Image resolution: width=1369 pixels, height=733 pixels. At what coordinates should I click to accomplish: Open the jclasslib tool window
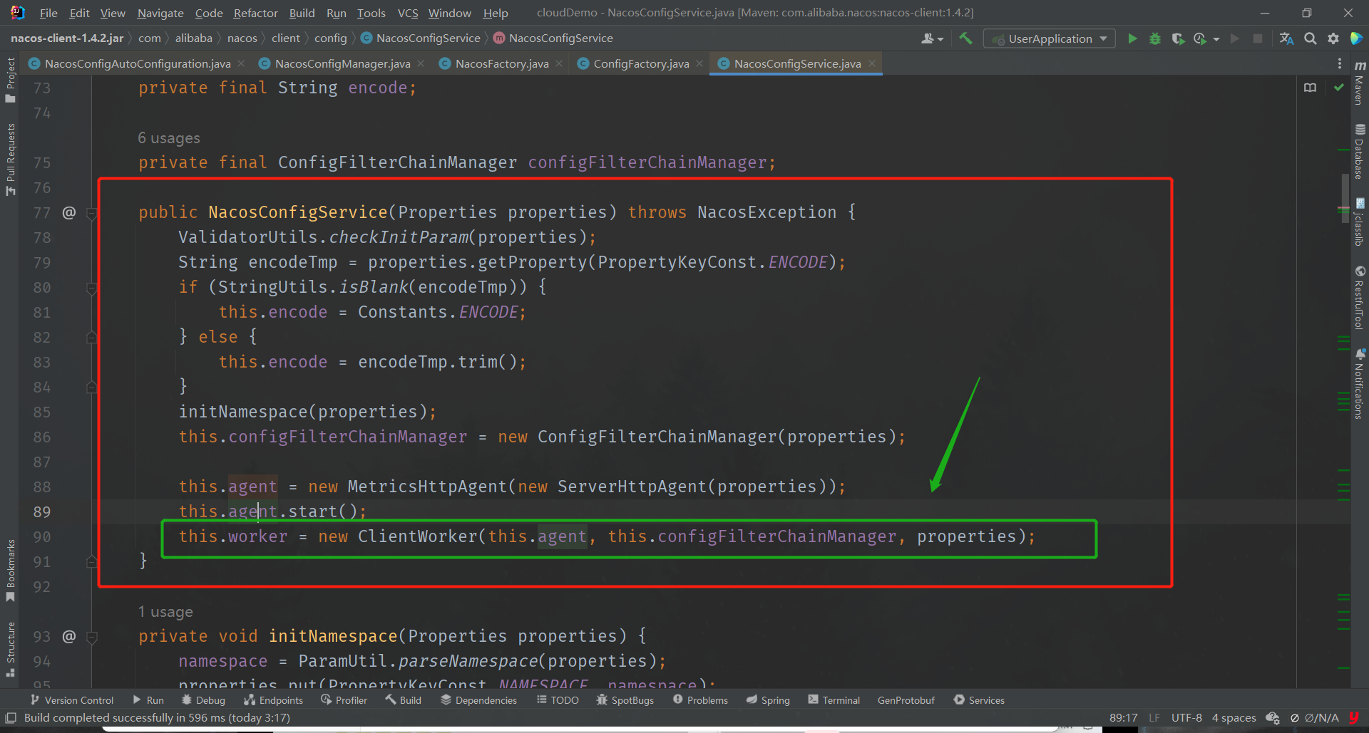[x=1360, y=222]
